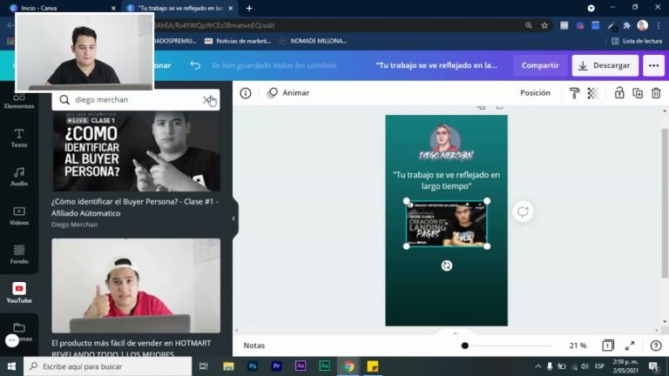Click the undo arrow in Canva header
The height and width of the screenshot is (376, 669).
[x=195, y=65]
